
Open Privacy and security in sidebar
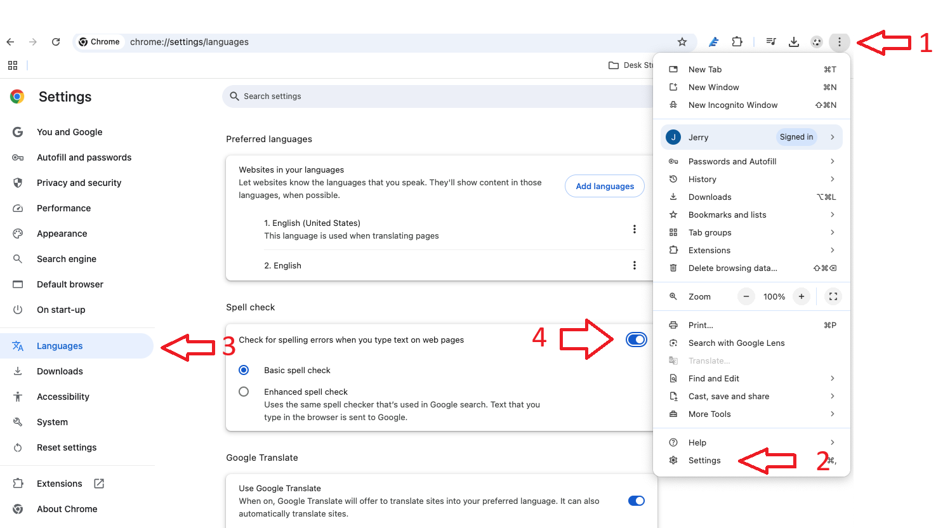[x=79, y=183]
